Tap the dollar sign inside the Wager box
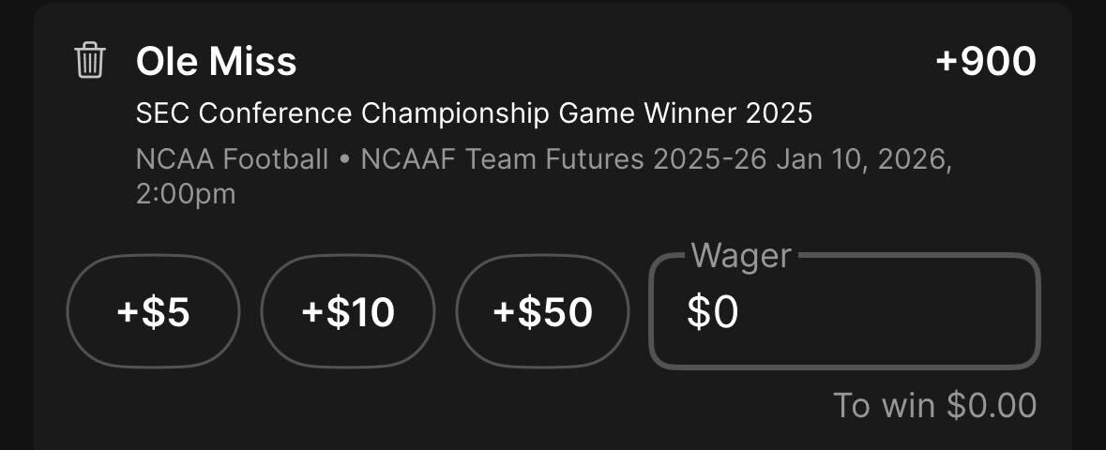The image size is (1106, 450). coord(697,312)
